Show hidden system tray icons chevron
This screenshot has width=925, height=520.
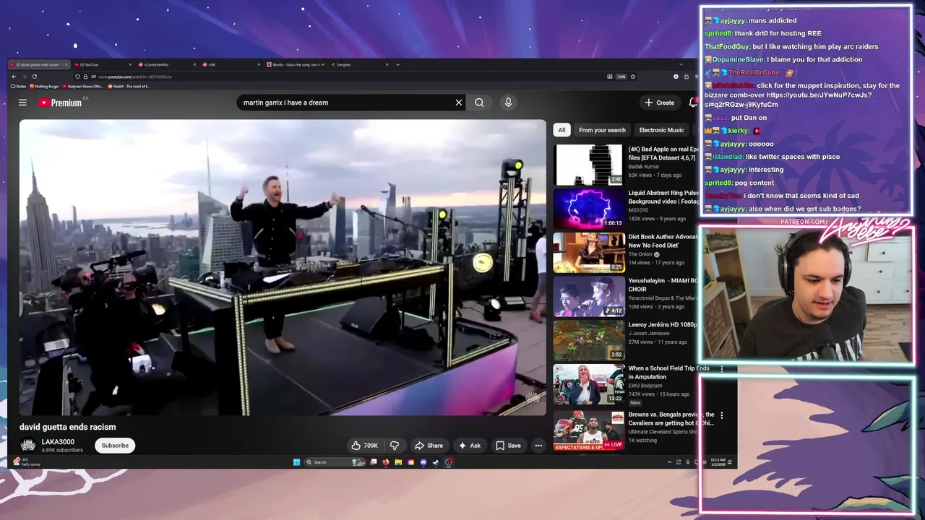point(669,462)
